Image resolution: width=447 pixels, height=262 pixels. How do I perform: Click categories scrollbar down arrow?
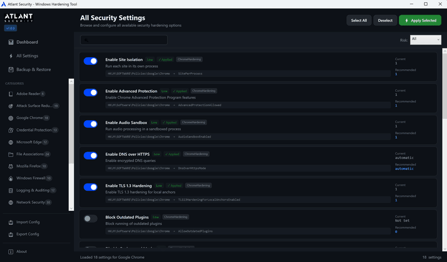pyautogui.click(x=71, y=209)
